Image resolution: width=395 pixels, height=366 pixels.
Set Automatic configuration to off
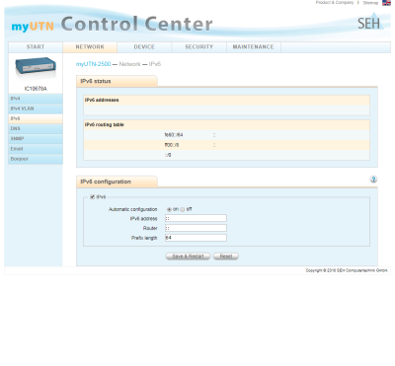tap(183, 209)
